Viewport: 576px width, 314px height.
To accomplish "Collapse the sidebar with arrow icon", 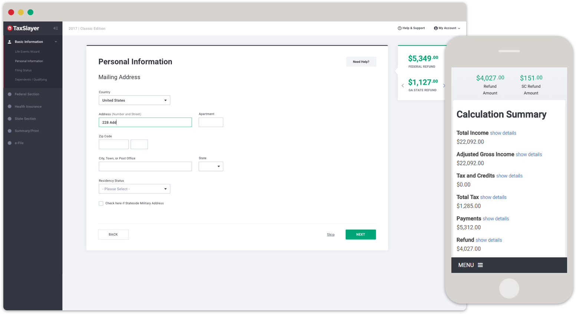I will [56, 28].
